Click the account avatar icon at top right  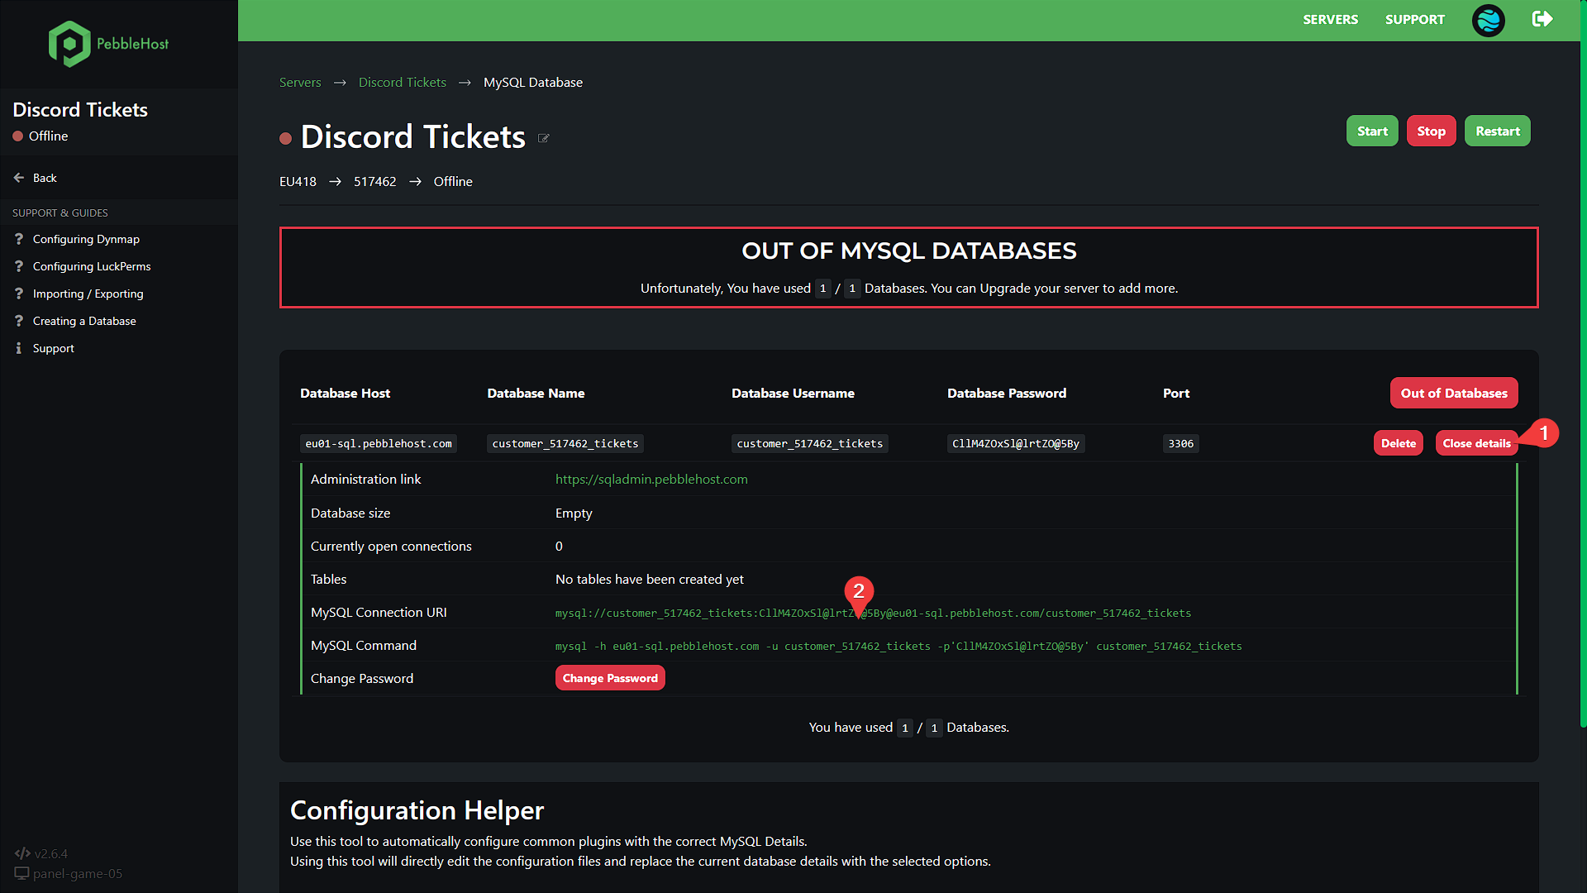click(1488, 21)
